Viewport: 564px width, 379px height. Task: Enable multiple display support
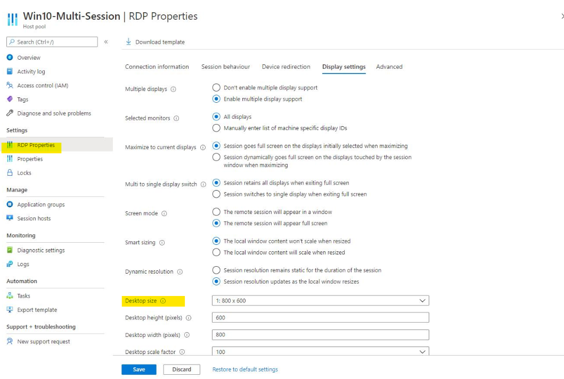coord(216,99)
